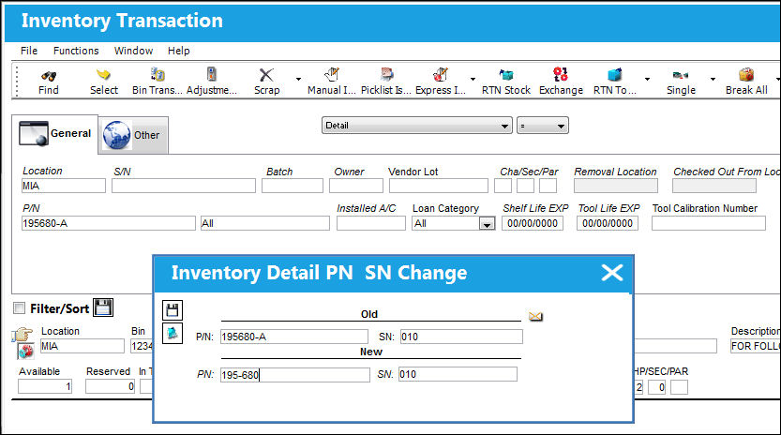
Task: Click the Reserved quantity field
Action: point(110,386)
